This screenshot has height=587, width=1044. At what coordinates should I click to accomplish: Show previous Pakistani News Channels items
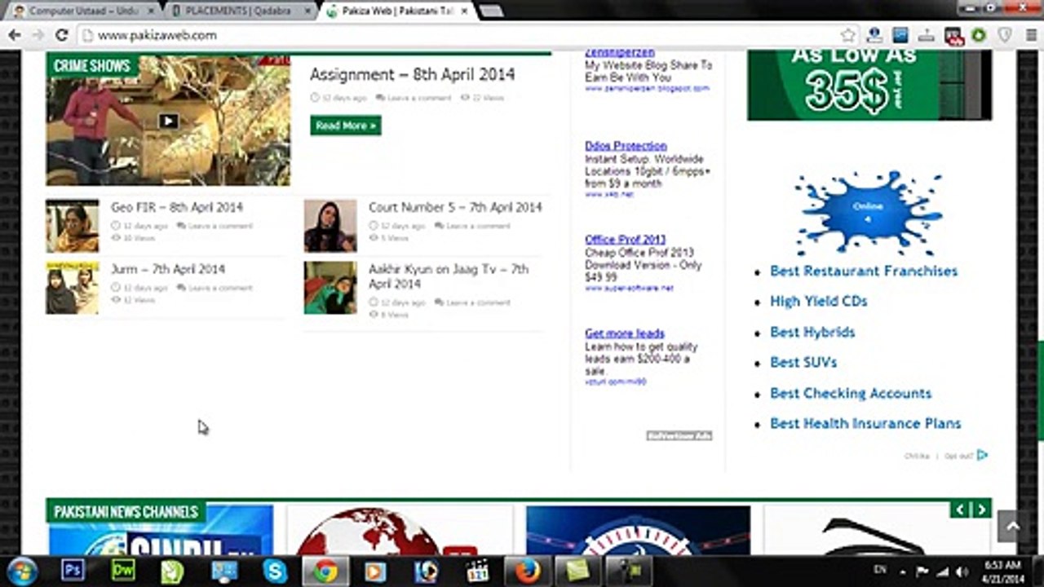point(960,510)
